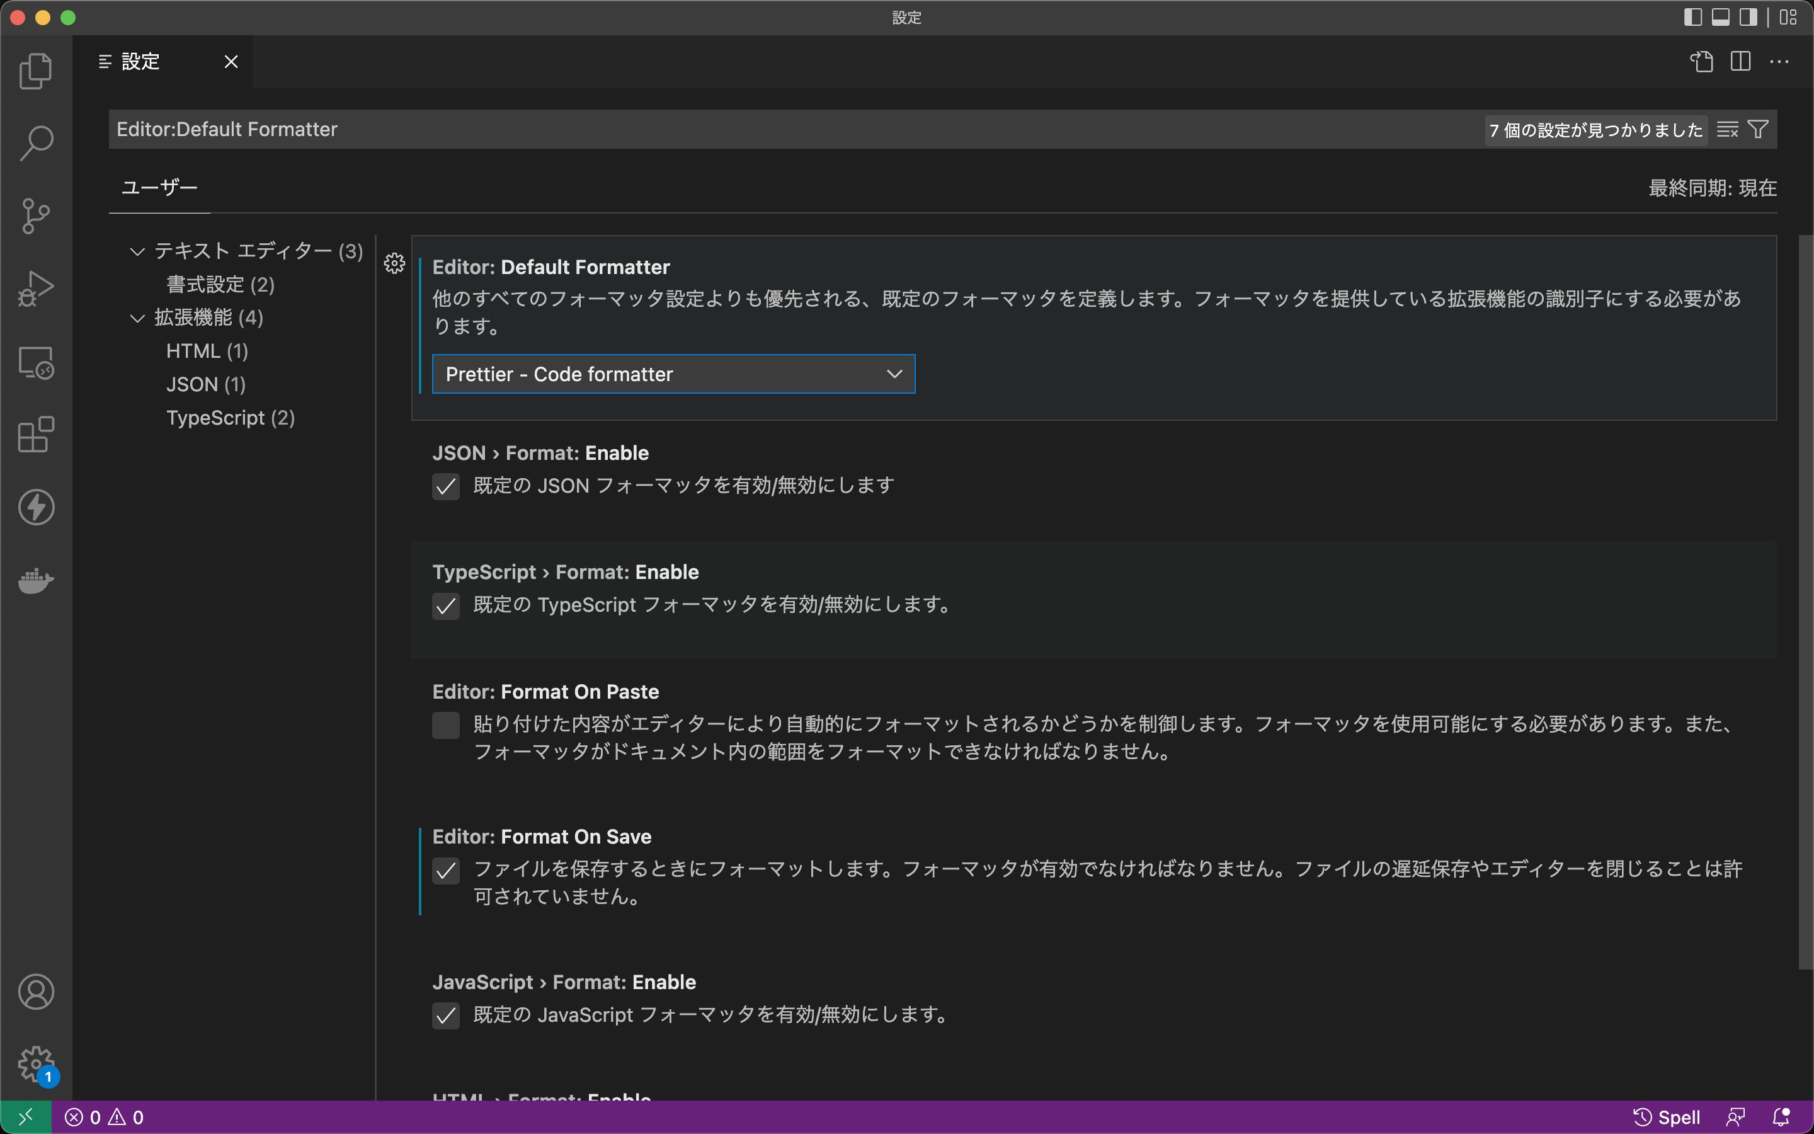
Task: Open the Extensions view
Action: (35, 435)
